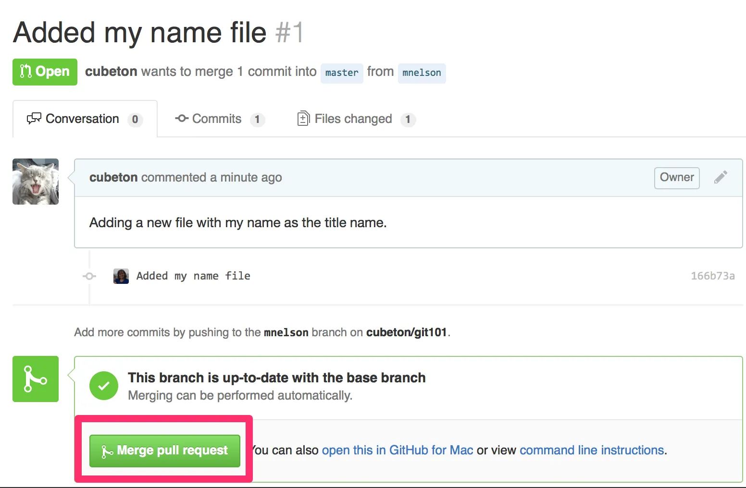Click the mnelson branch label

pos(422,73)
